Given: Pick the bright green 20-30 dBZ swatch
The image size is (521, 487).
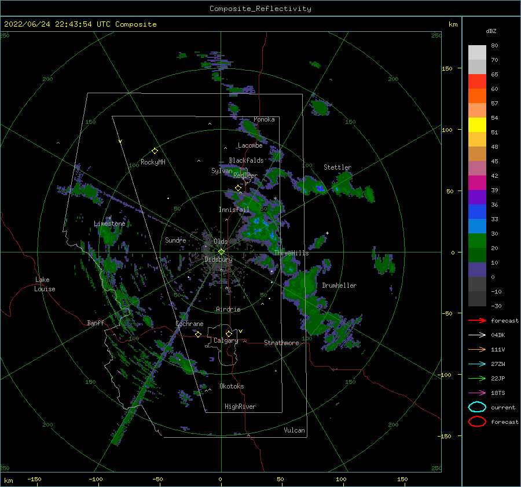Looking at the screenshot, I should 477,241.
